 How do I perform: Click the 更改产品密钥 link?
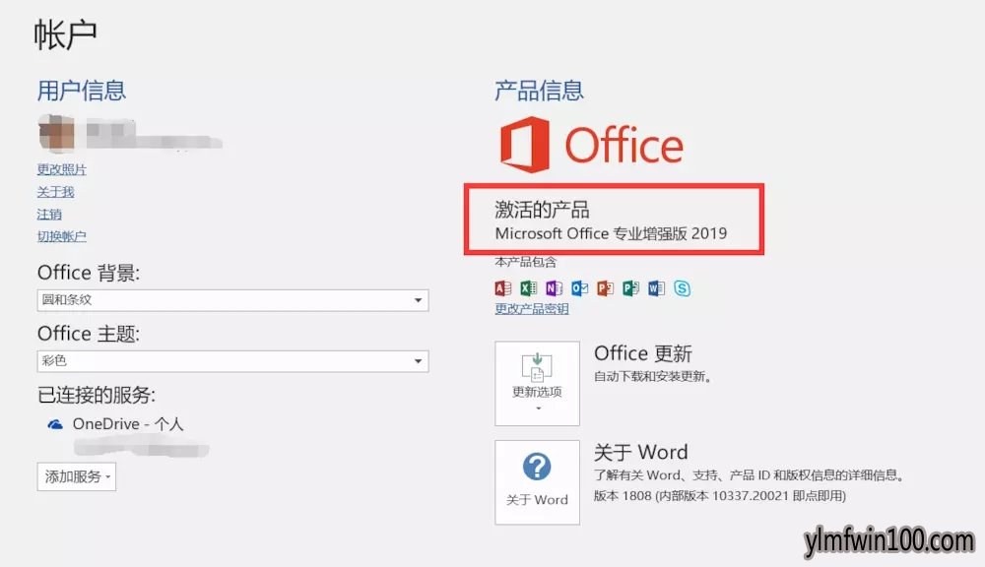[x=532, y=309]
